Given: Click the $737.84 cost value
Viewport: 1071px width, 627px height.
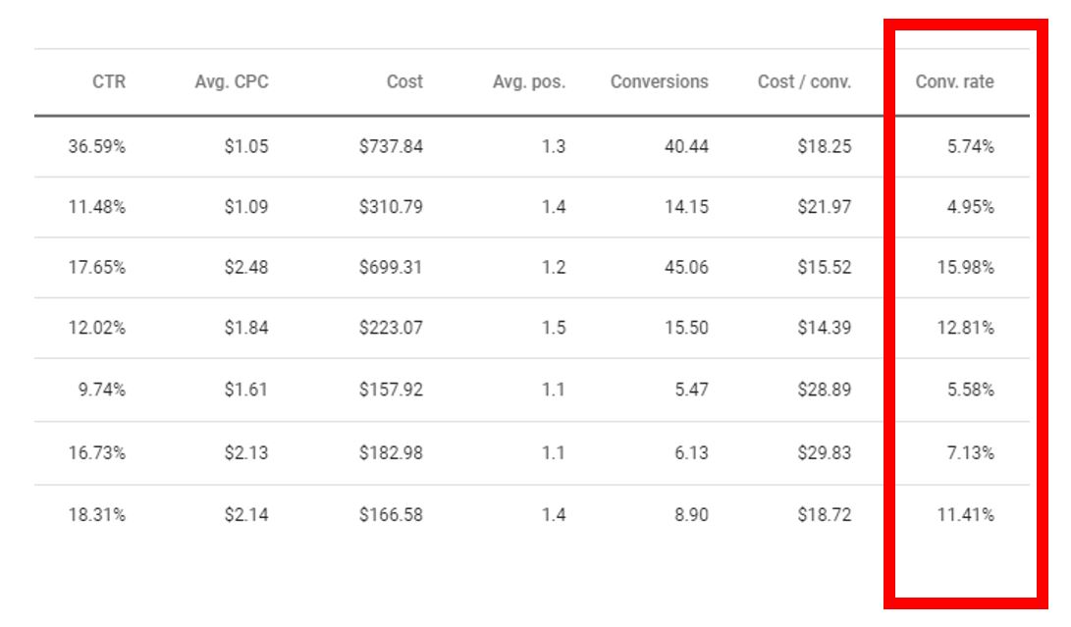Looking at the screenshot, I should tap(391, 147).
